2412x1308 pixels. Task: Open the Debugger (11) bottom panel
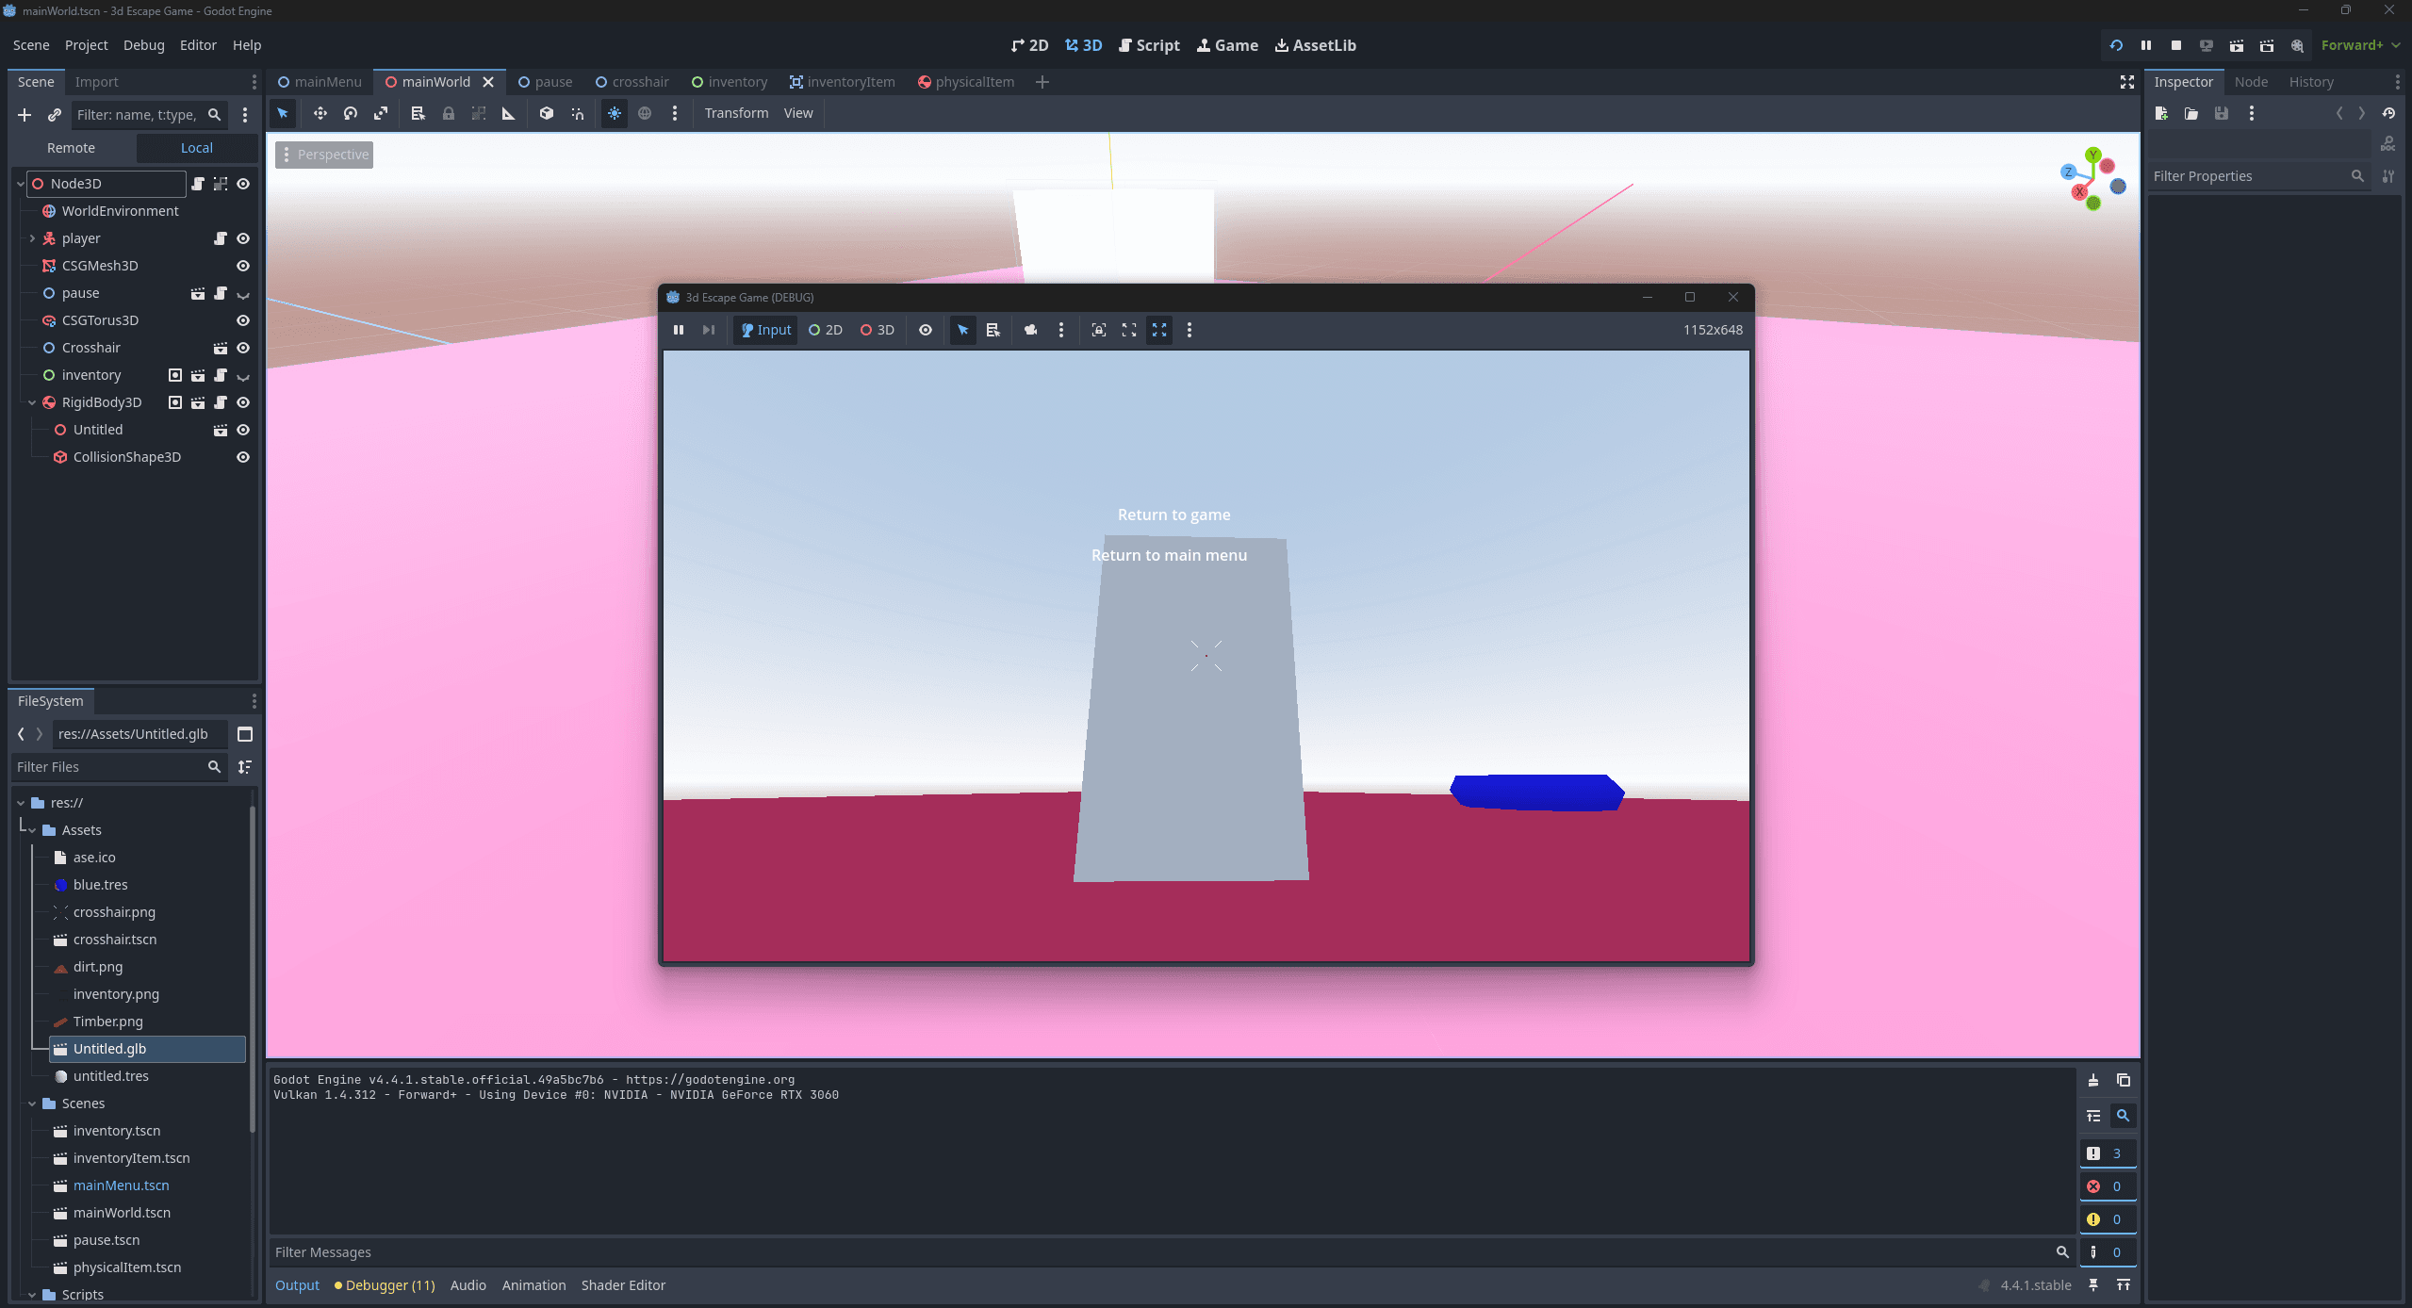click(385, 1285)
